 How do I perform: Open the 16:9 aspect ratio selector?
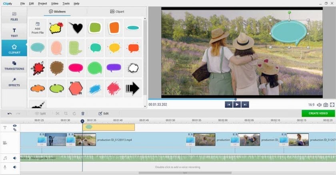(x=311, y=105)
